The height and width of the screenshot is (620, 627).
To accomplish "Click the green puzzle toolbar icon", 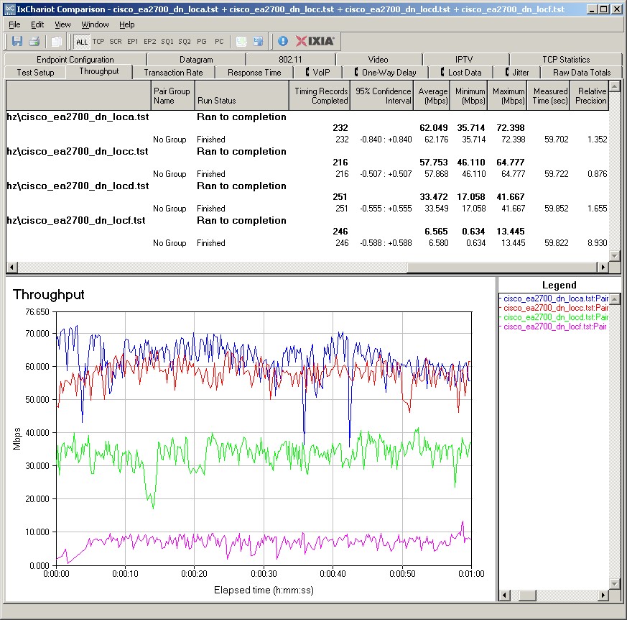I will 241,41.
